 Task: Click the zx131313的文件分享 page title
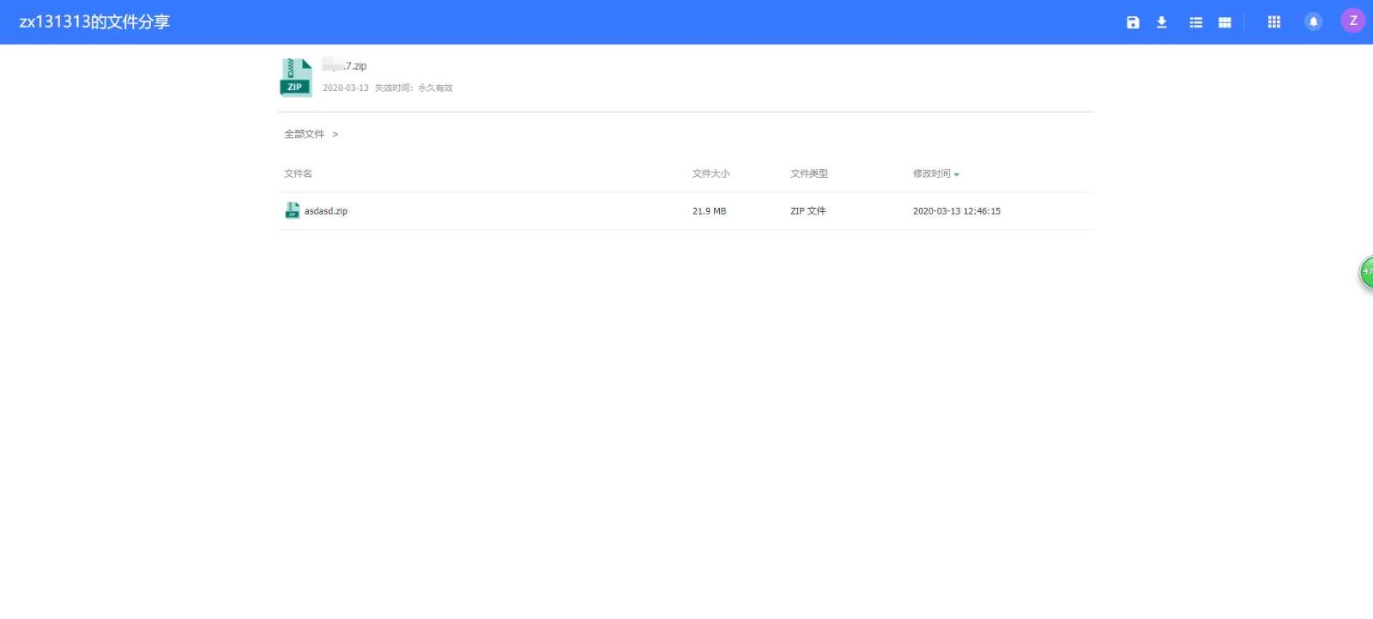(94, 22)
